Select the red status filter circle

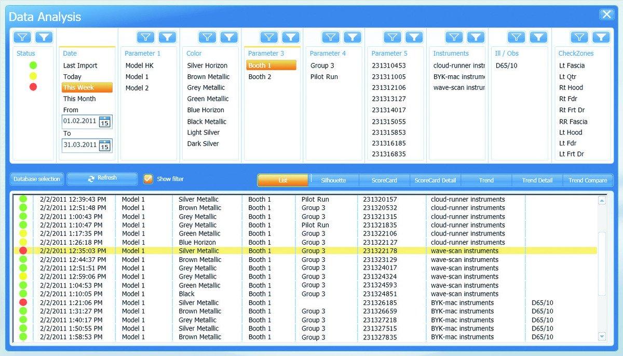point(33,87)
